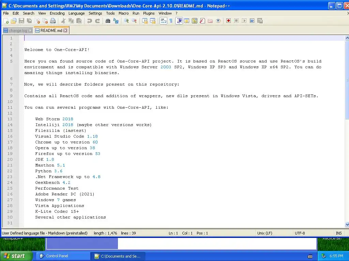Click the Save recorded macro icon

[x=260, y=21]
